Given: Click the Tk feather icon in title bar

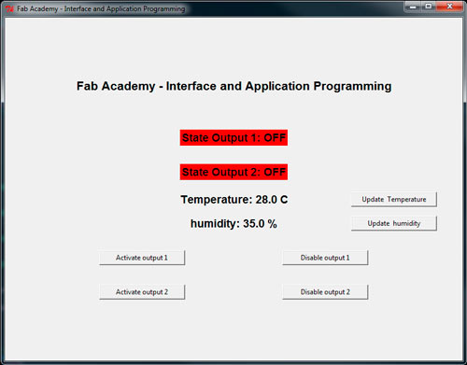Looking at the screenshot, I should coord(9,8).
